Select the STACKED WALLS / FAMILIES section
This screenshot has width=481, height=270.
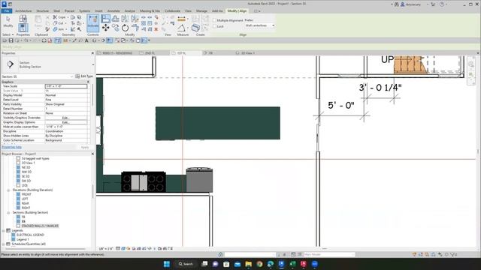[x=40, y=226]
